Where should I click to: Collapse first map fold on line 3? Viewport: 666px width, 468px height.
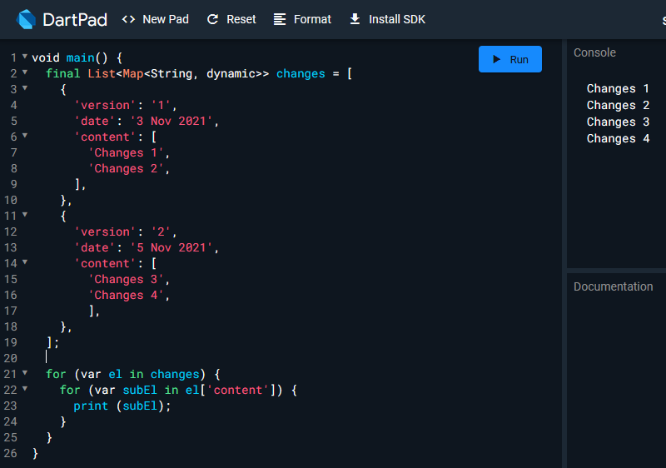(x=25, y=88)
